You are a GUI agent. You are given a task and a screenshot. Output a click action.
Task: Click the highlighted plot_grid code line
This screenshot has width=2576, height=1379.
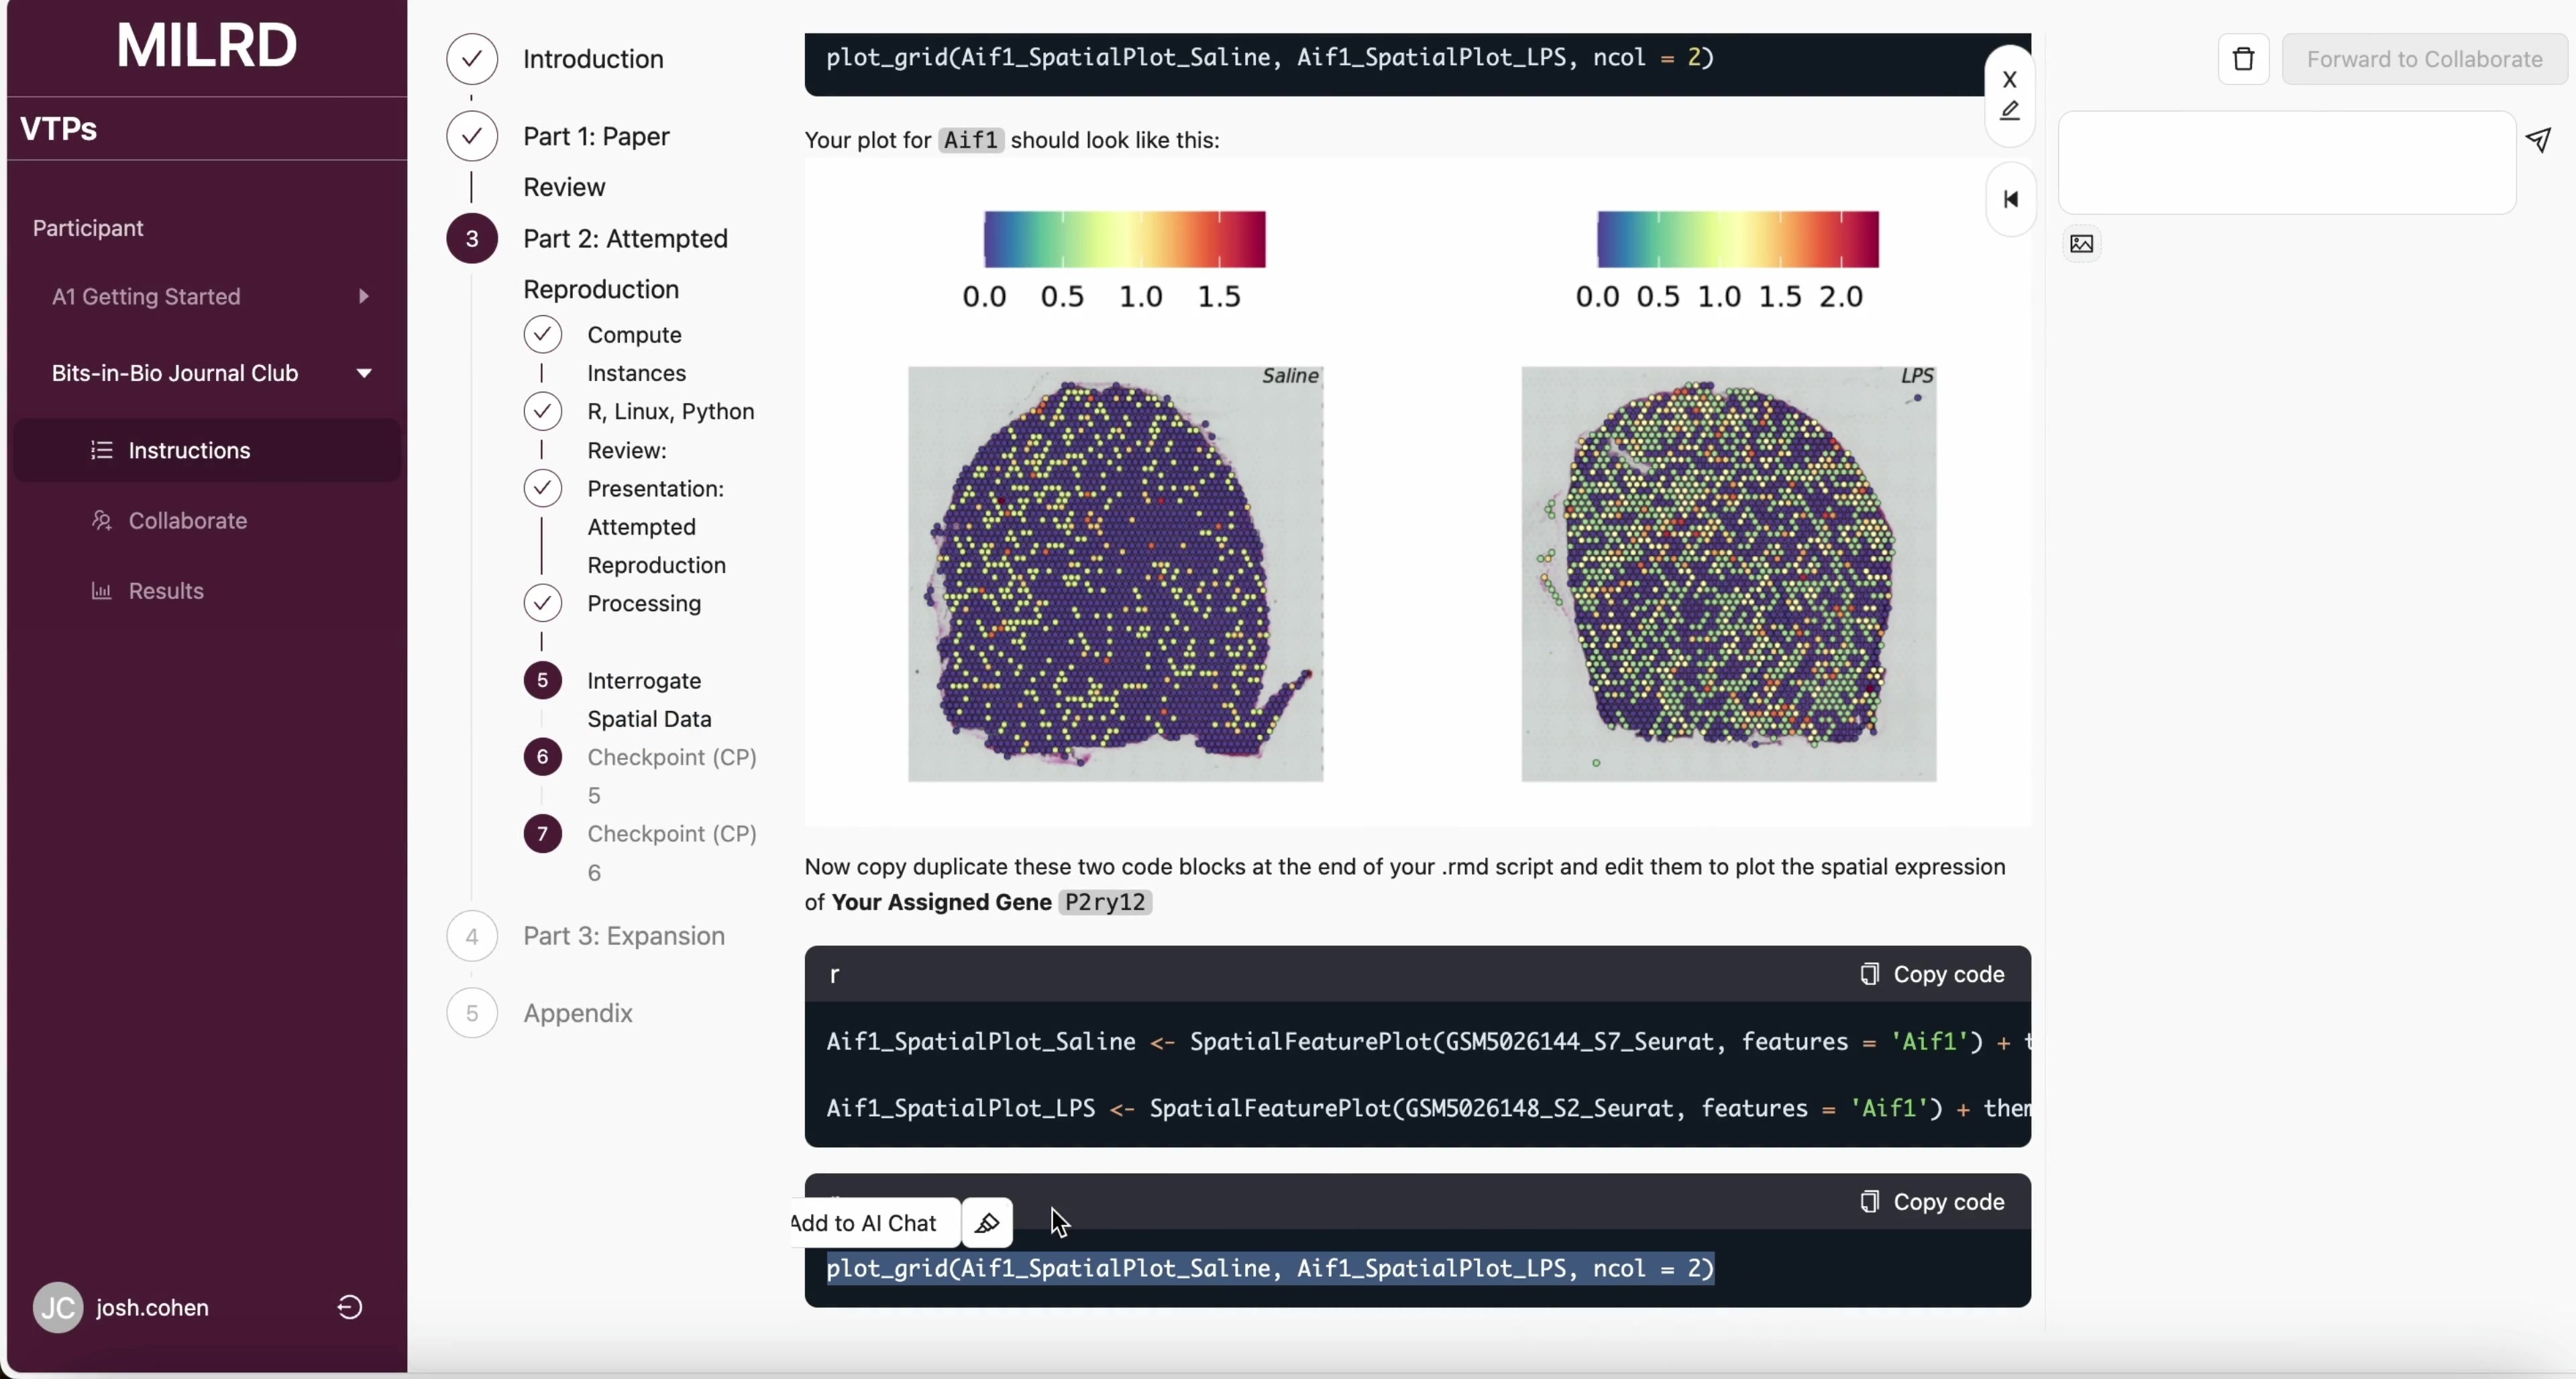(x=1270, y=1268)
